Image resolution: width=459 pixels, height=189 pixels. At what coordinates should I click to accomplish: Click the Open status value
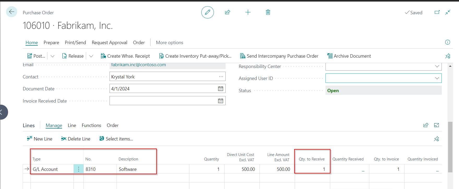tap(333, 91)
